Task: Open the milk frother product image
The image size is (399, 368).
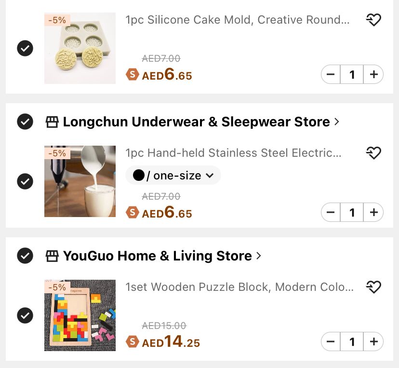Action: pyautogui.click(x=80, y=181)
